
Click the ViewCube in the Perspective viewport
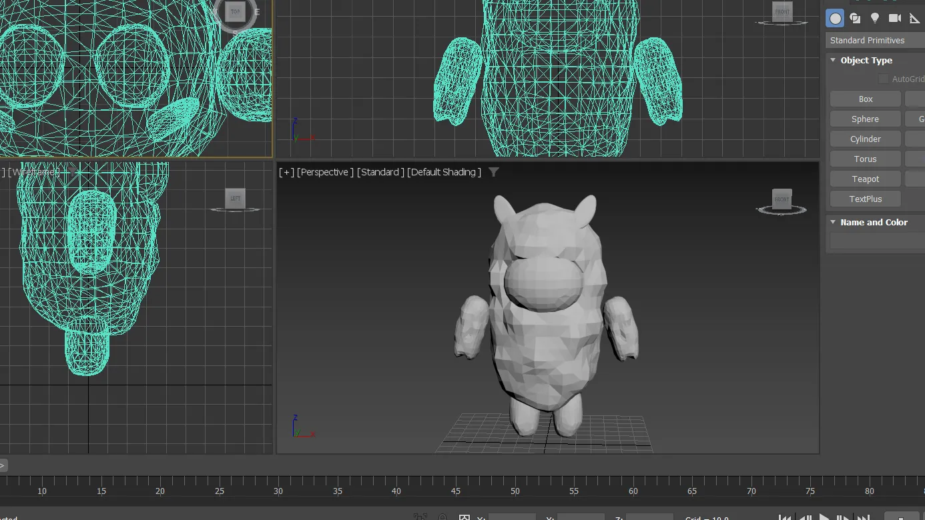point(782,199)
